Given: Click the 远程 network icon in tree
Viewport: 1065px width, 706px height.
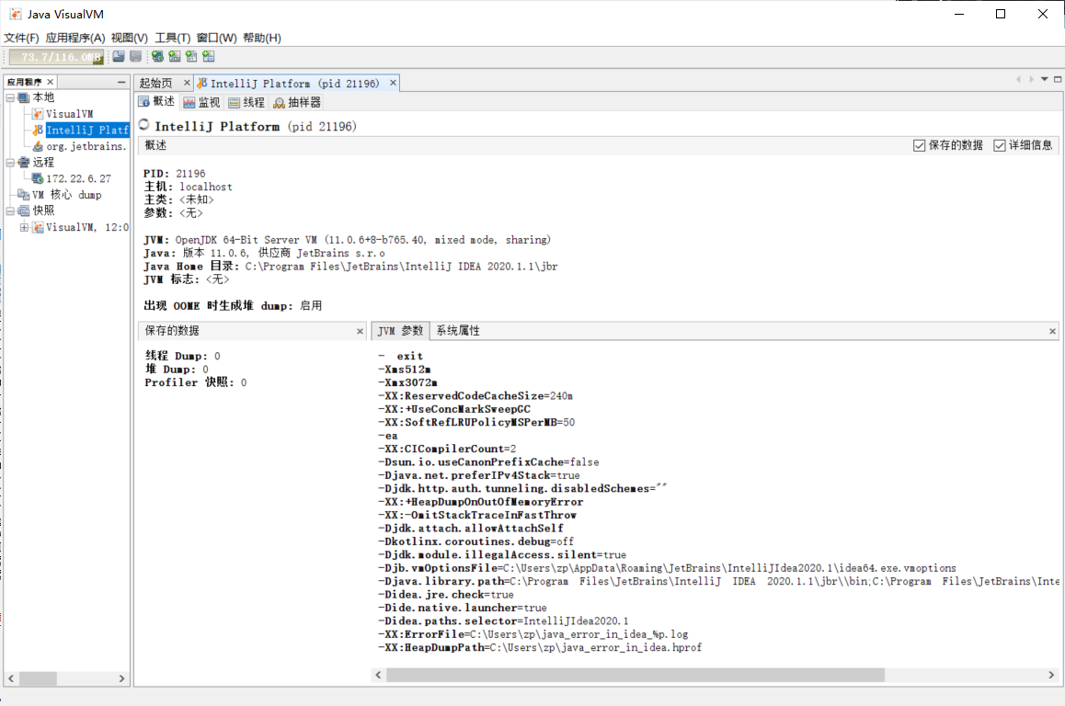Looking at the screenshot, I should point(24,162).
